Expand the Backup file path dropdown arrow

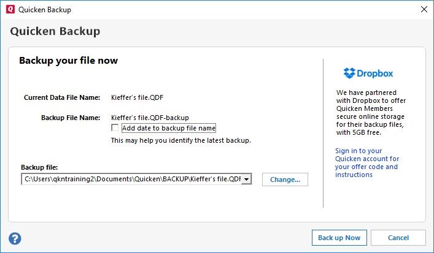(246, 179)
